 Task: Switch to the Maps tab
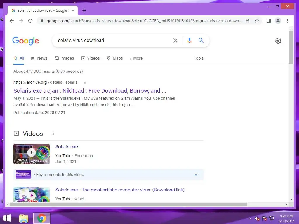(115, 58)
